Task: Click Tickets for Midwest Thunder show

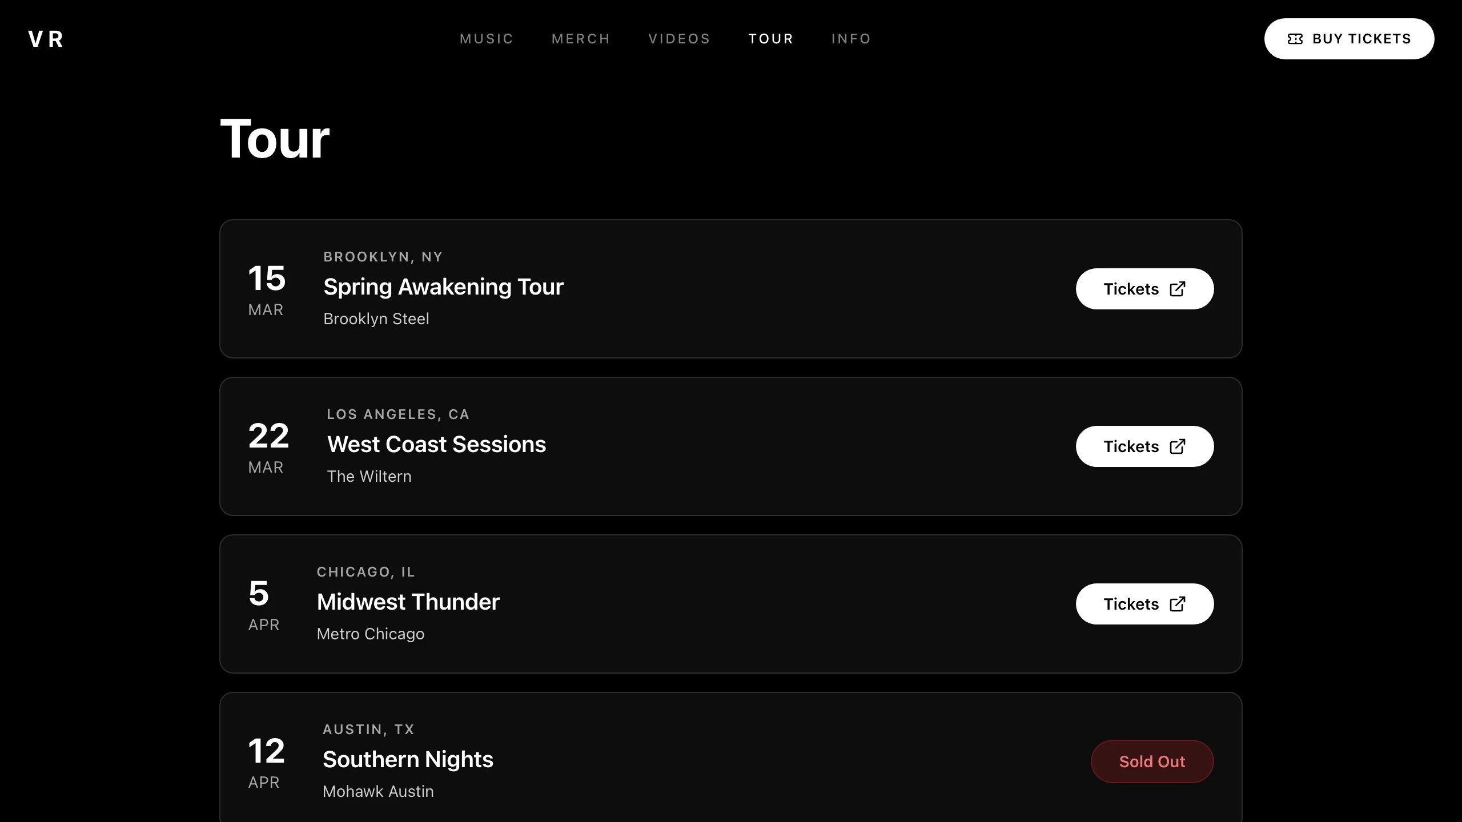Action: pos(1144,604)
